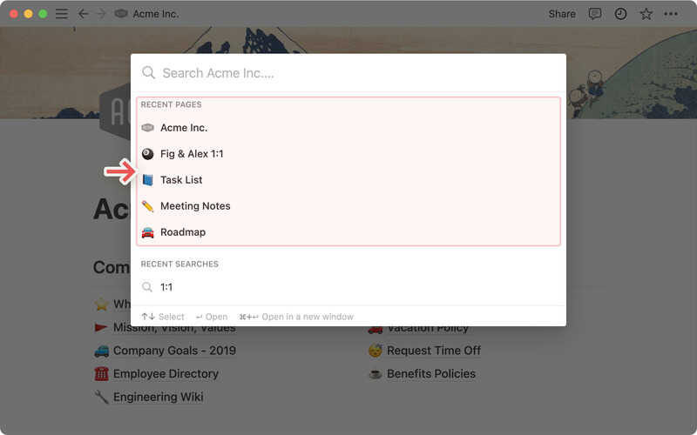Click the Share button
Image resolution: width=697 pixels, height=435 pixels.
(562, 14)
